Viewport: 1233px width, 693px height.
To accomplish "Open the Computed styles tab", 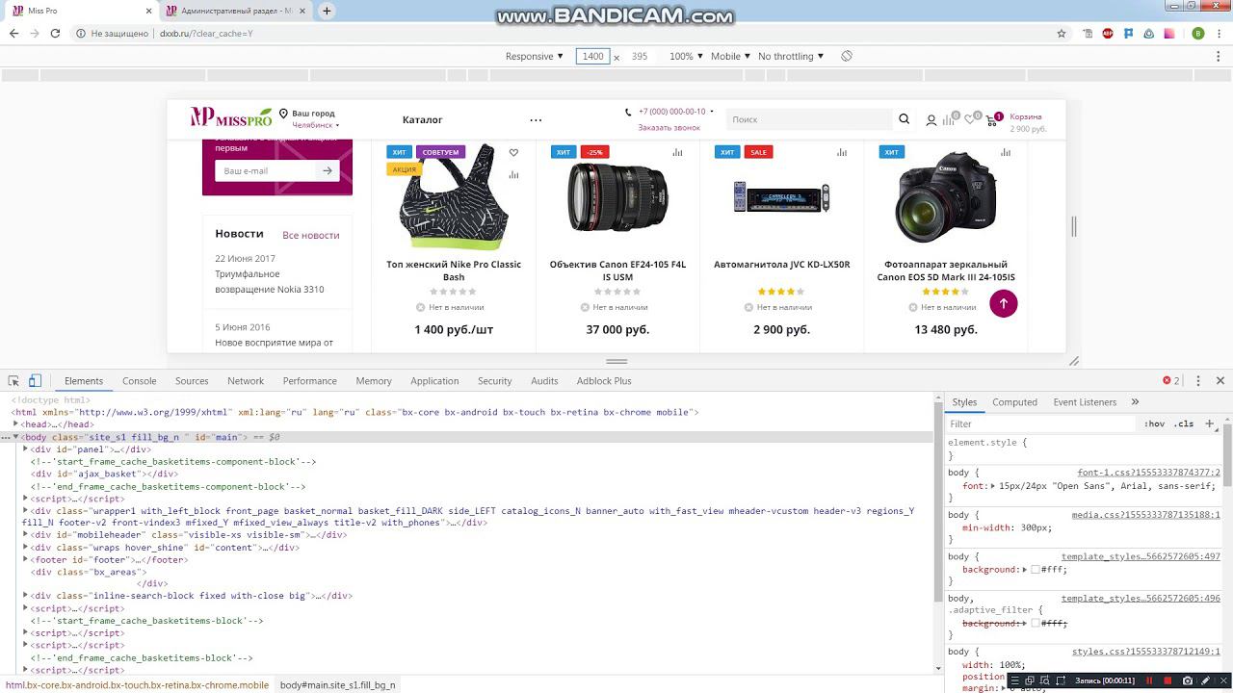I will pos(1014,401).
